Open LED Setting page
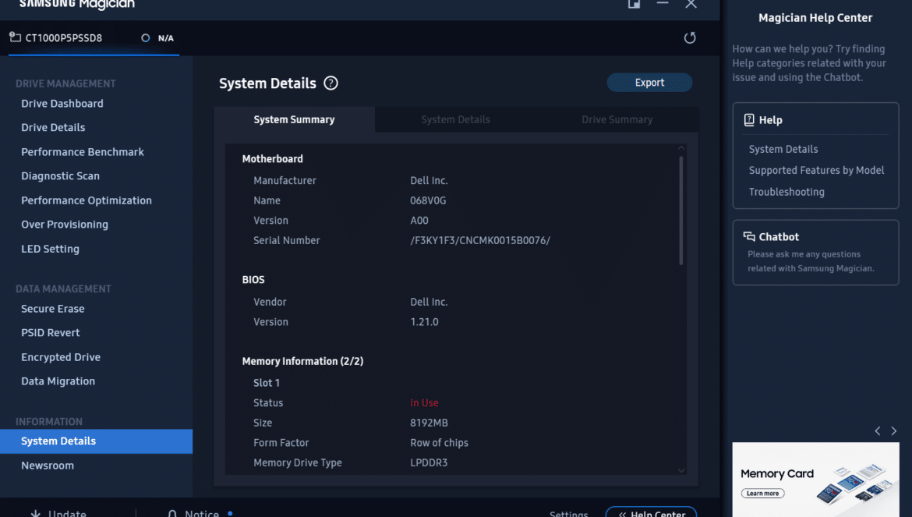912x517 pixels. (x=50, y=249)
